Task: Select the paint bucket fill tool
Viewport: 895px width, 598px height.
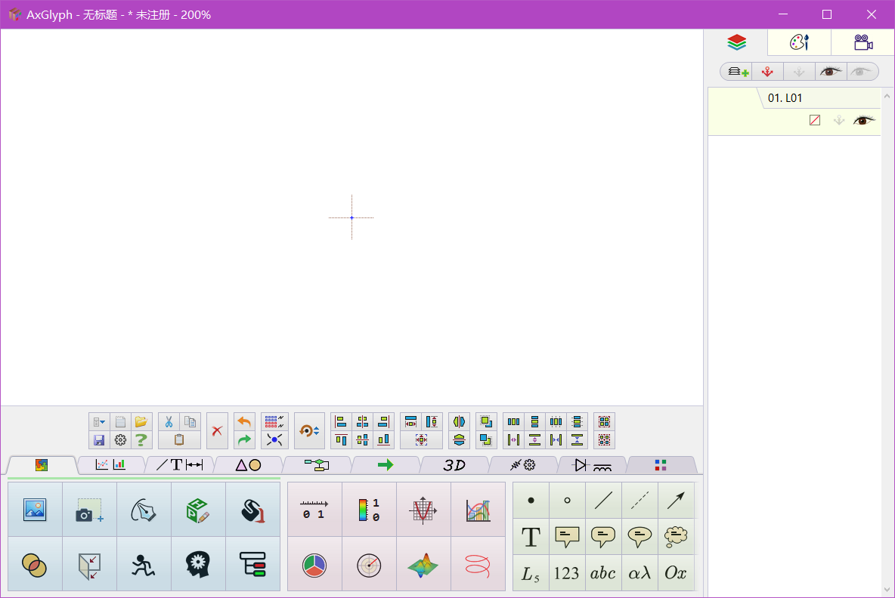Action: (x=253, y=510)
